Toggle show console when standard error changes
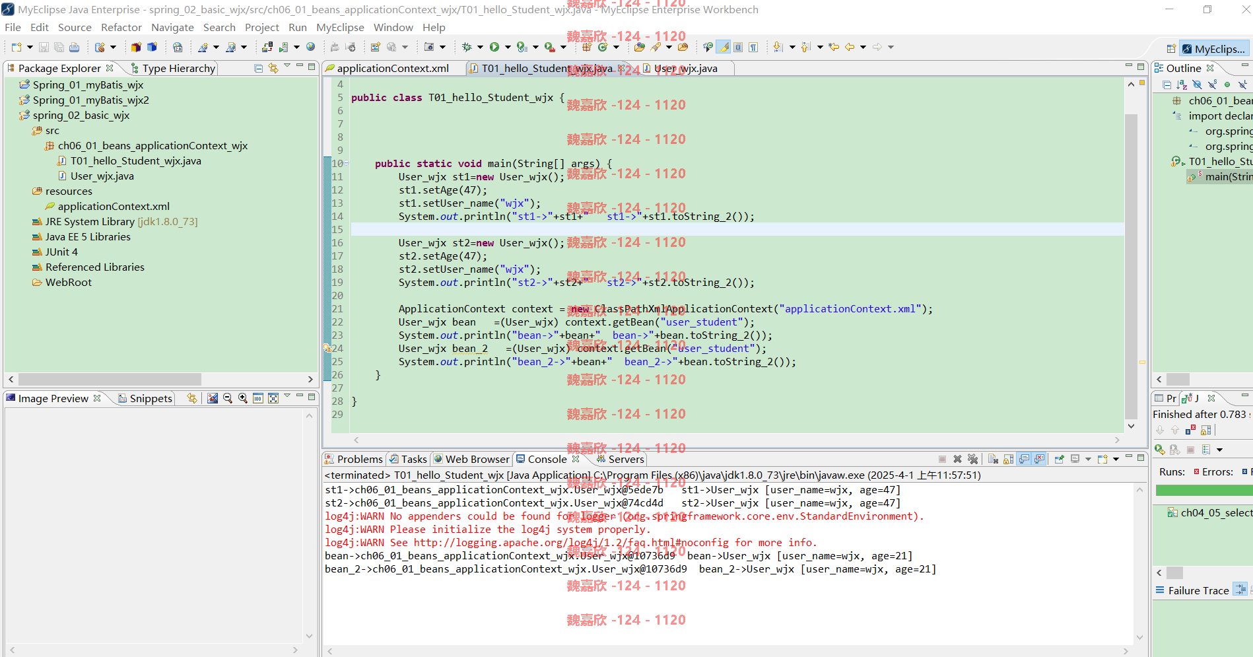 1040,459
